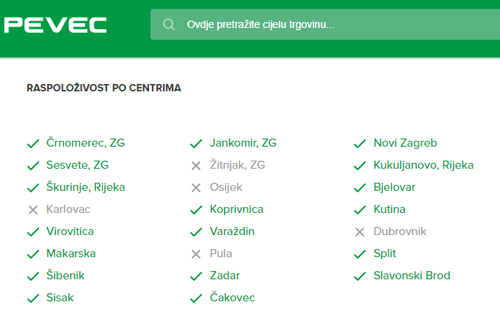Viewport: 500px width, 336px height.
Task: Click the search magnifier icon
Action: pyautogui.click(x=169, y=24)
